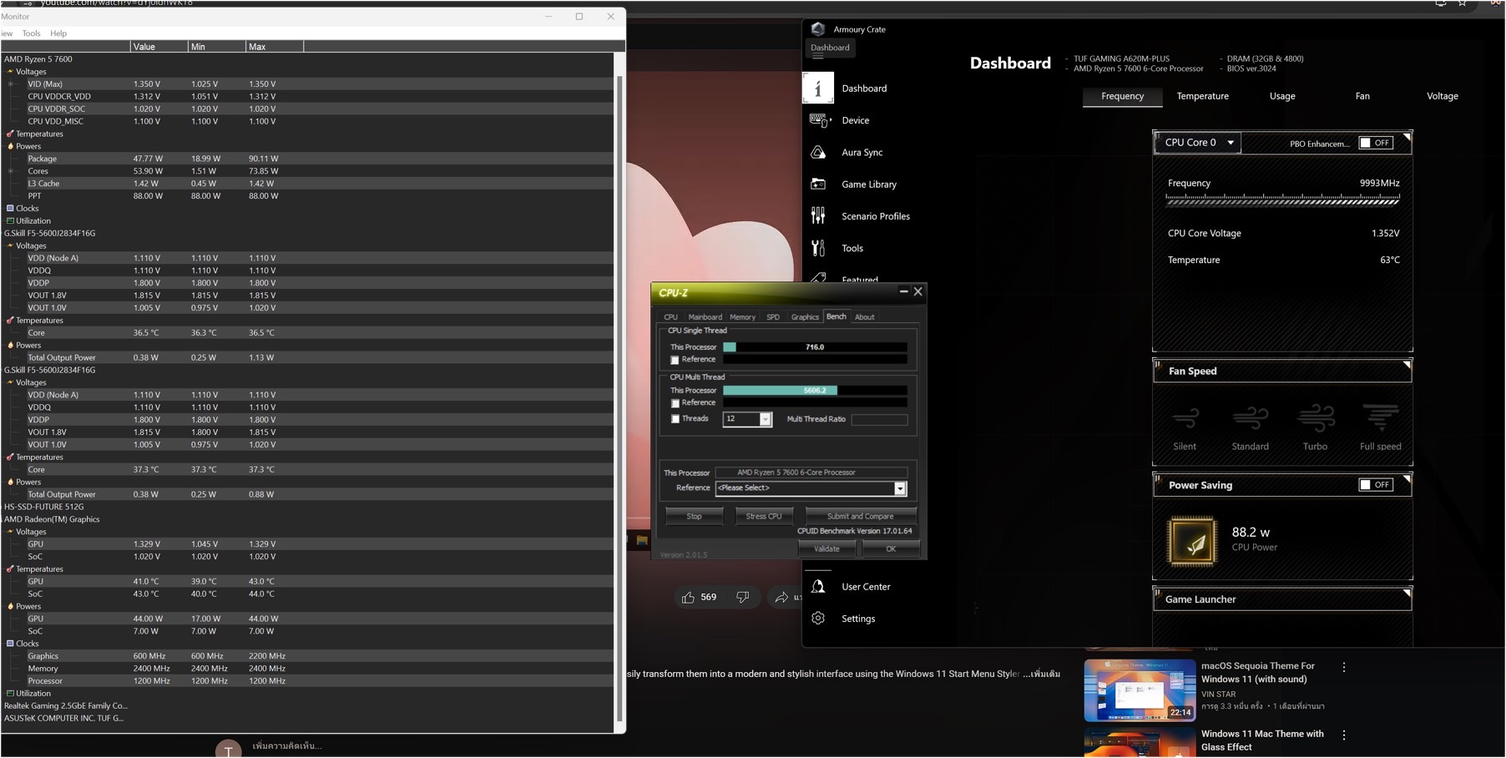Select the Silent fan mode icon

tap(1185, 417)
